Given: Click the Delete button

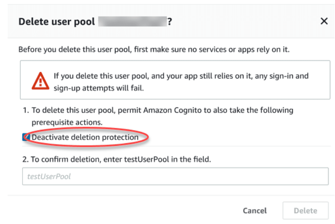Looking at the screenshot, I should pos(305,211).
